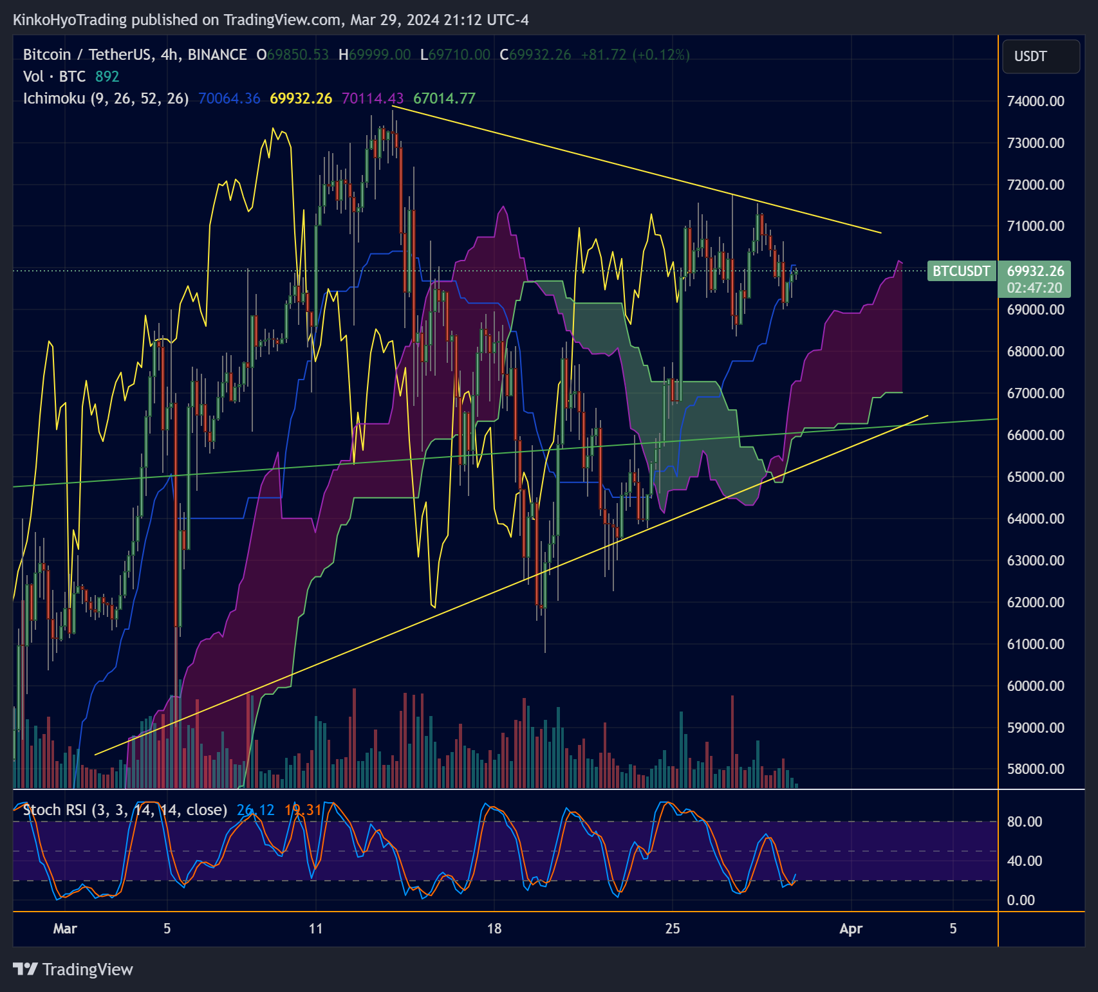Click the volume value 892
Image resolution: width=1098 pixels, height=992 pixels.
[x=107, y=77]
